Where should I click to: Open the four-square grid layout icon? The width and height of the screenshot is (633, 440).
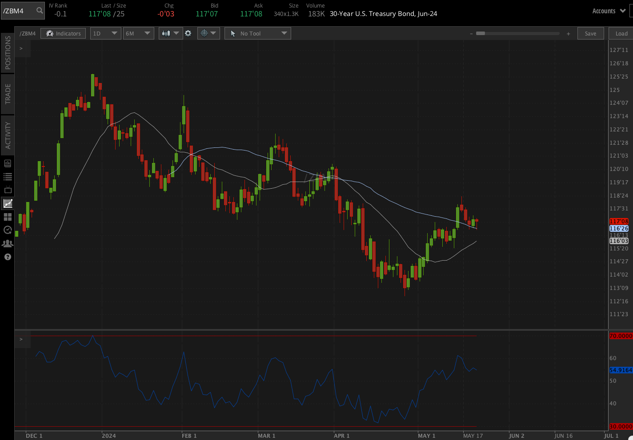(8, 217)
